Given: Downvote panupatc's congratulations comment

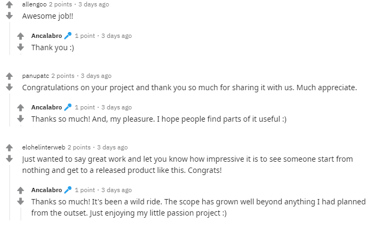Looking at the screenshot, I should [9, 87].
